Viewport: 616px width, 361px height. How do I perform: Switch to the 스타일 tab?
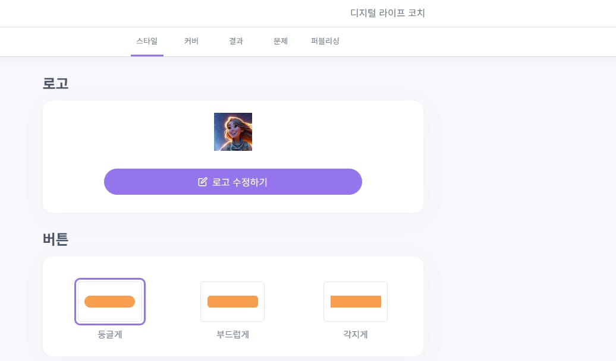coord(147,42)
